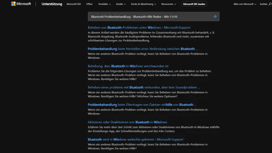Expand the Ressourcen dropdown
Image resolution: width=272 pixels, height=153 pixels.
click(168, 4)
